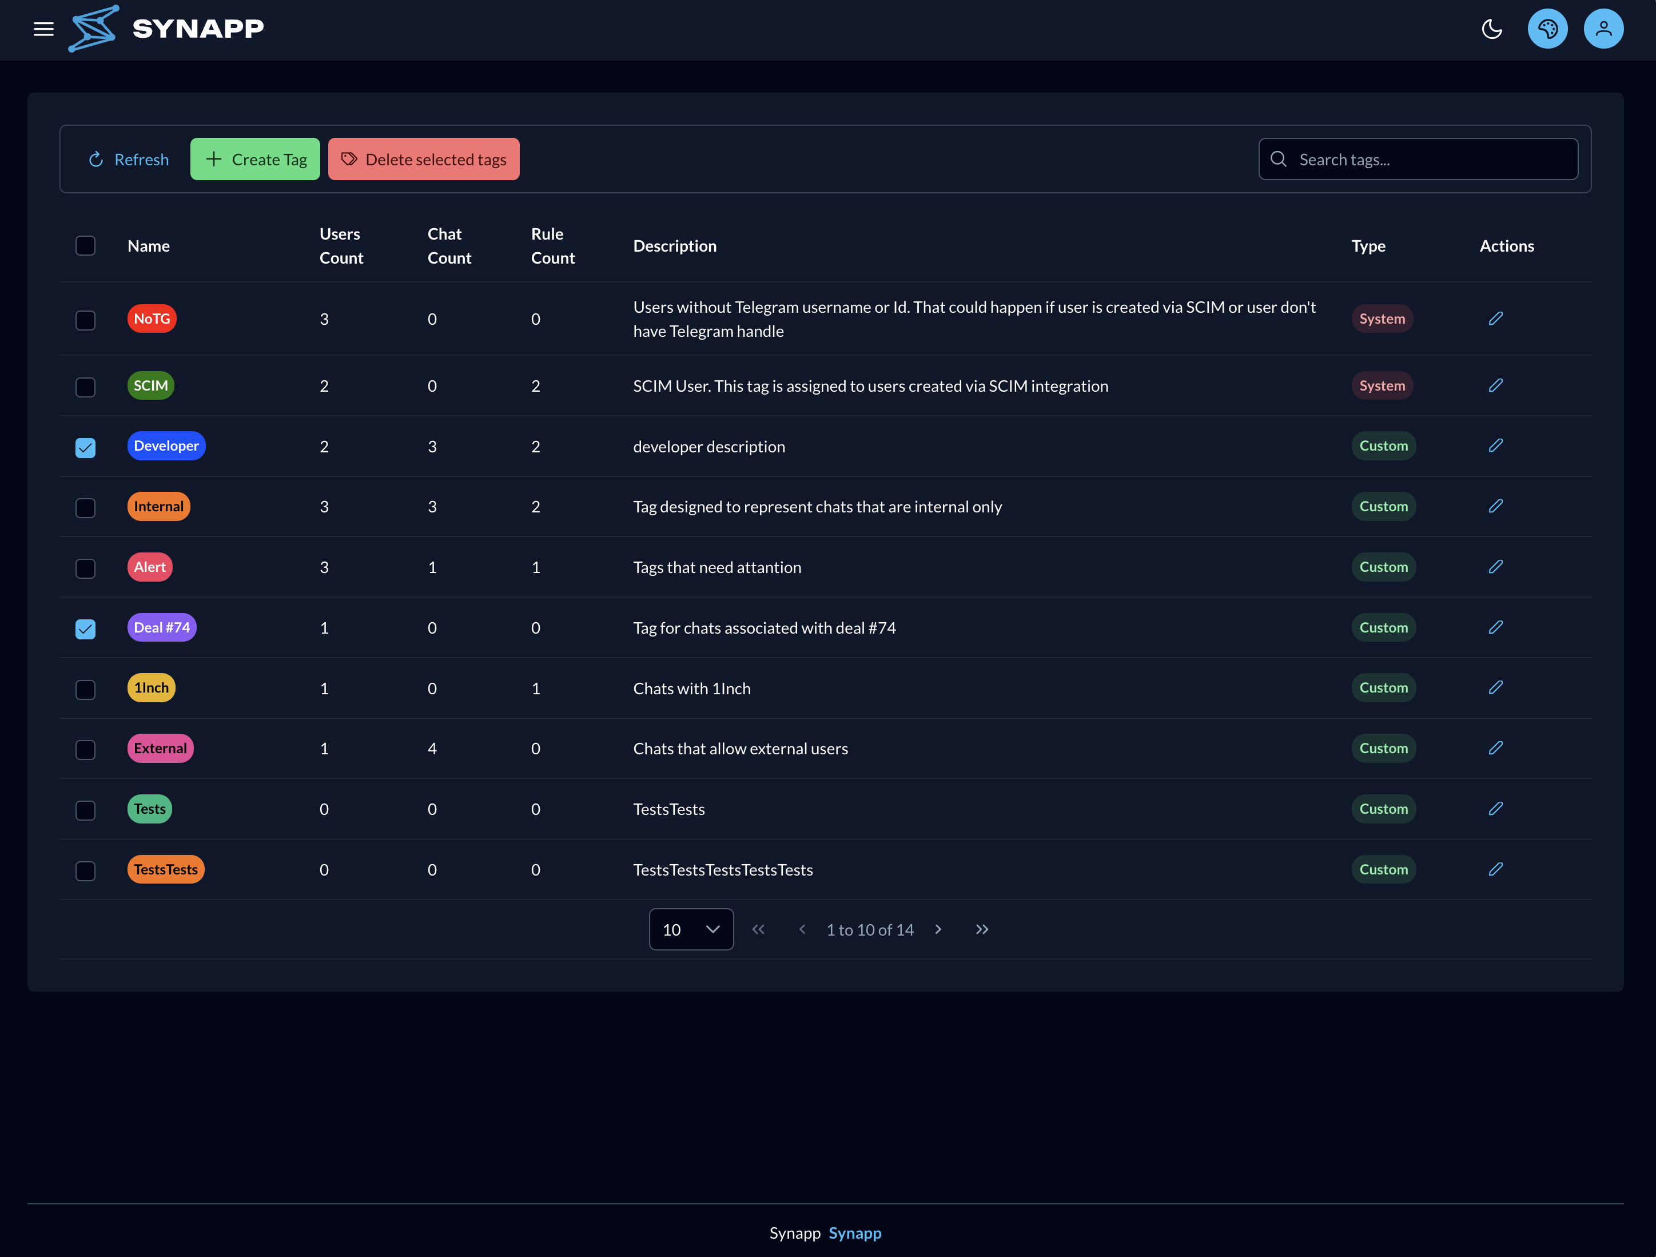Check the Alert row checkbox
Screen dimensions: 1656x1257
[85, 569]
